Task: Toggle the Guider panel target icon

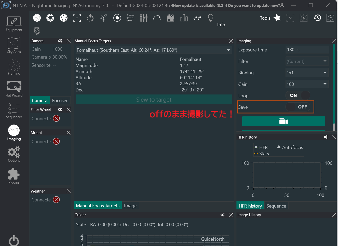Action: [x=117, y=18]
